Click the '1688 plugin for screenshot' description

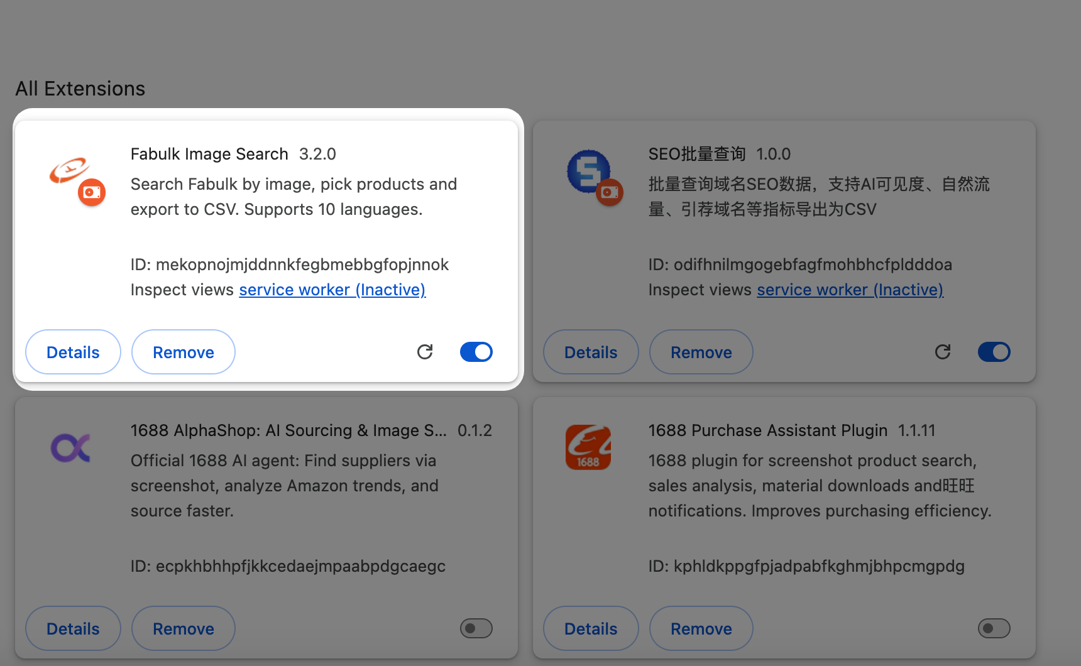click(820, 486)
